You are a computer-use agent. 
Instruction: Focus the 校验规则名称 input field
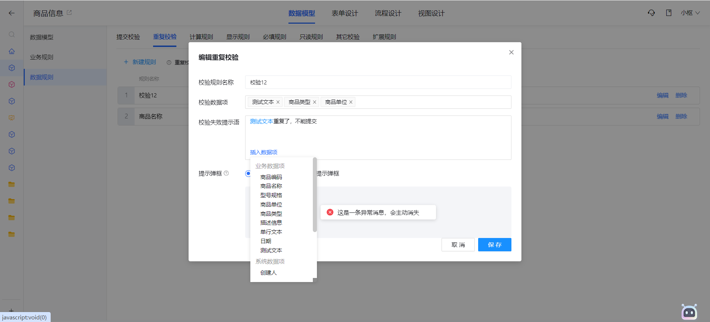click(378, 82)
